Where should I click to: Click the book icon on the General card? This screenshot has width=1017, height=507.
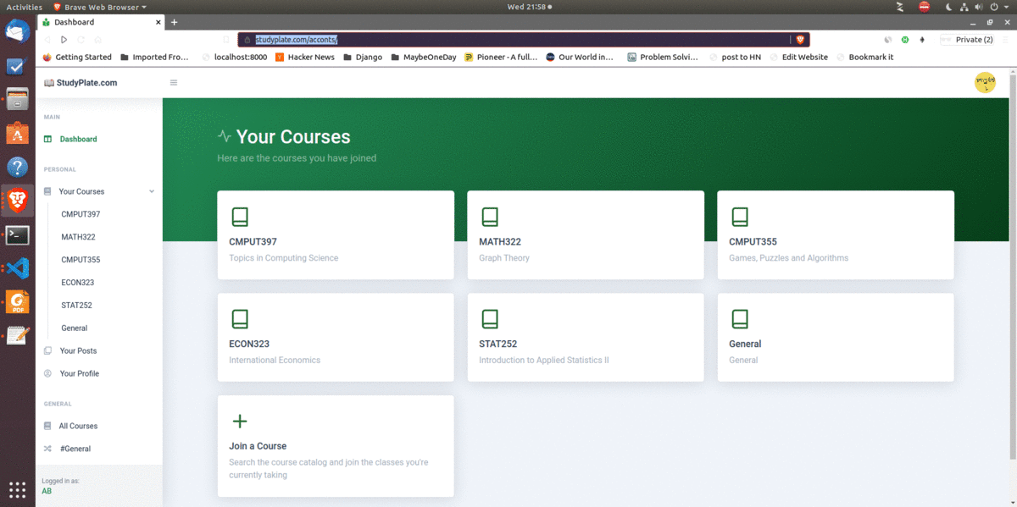(741, 320)
